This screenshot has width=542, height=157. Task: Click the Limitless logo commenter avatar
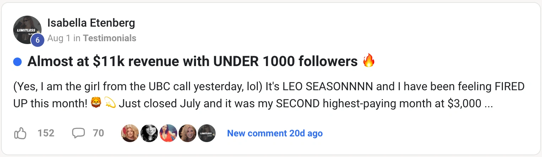[207, 134]
